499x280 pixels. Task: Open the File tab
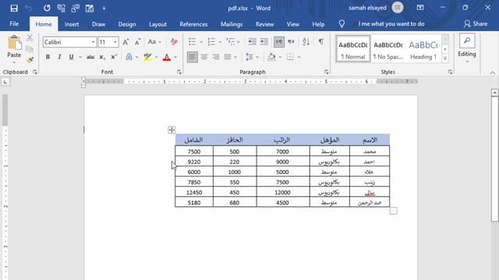[x=14, y=24]
